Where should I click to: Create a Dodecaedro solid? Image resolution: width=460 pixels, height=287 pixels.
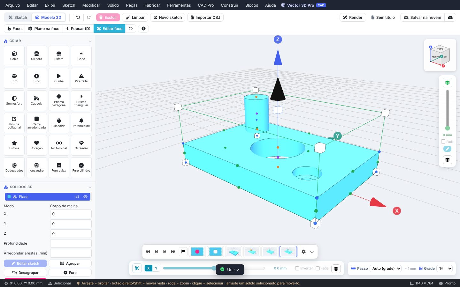tap(14, 167)
